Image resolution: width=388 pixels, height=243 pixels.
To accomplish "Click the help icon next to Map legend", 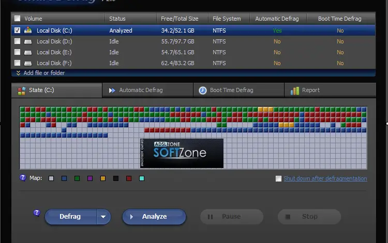I will pyautogui.click(x=22, y=178).
